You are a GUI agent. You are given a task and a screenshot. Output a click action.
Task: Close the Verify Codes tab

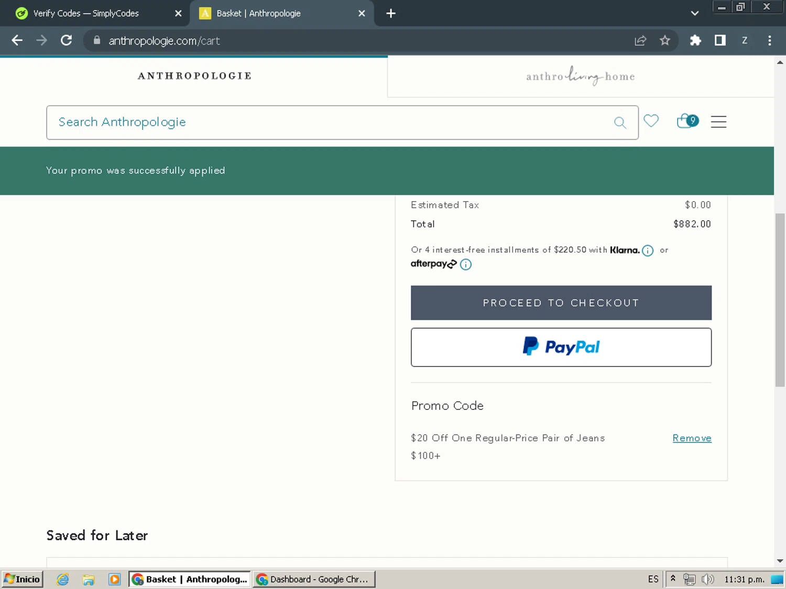pyautogui.click(x=178, y=14)
